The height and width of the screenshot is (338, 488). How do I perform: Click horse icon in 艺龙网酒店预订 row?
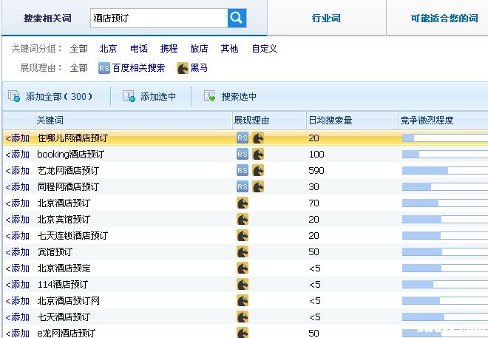click(x=258, y=171)
